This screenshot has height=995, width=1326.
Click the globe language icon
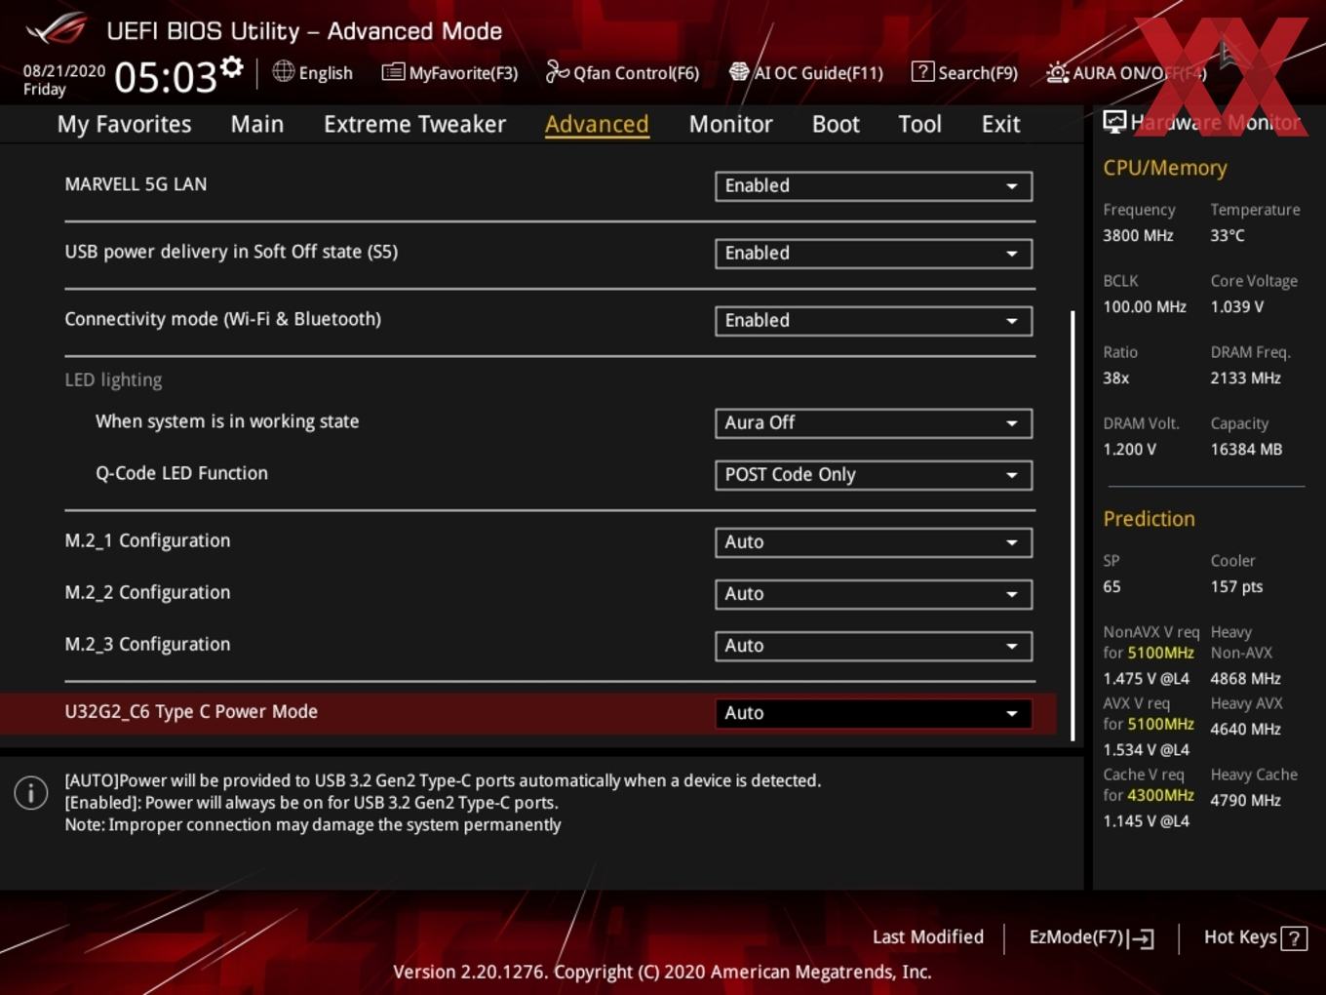click(283, 71)
